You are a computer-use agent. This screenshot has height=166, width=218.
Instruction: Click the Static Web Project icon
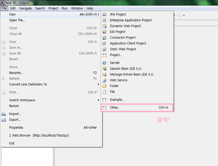pos(104,49)
